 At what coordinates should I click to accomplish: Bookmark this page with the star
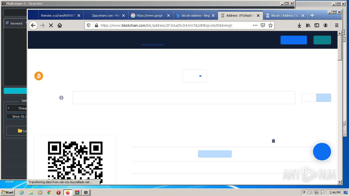270,25
